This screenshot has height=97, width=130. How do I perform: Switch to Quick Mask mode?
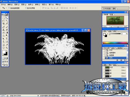7,58
